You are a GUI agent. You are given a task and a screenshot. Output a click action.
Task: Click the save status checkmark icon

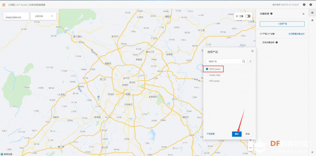coord(304,5)
